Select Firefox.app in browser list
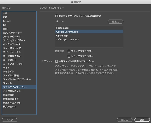 (89, 28)
